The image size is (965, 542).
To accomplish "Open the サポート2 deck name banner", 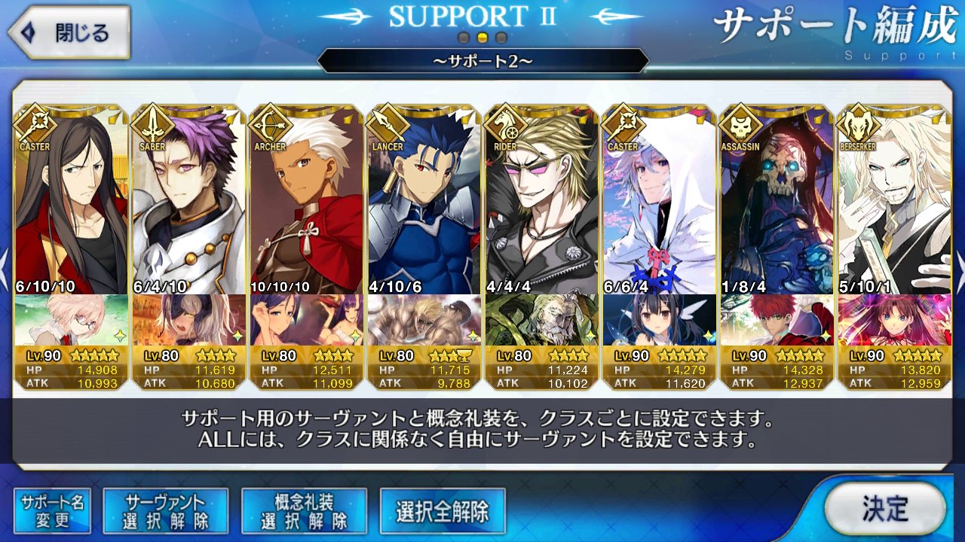I will click(482, 61).
